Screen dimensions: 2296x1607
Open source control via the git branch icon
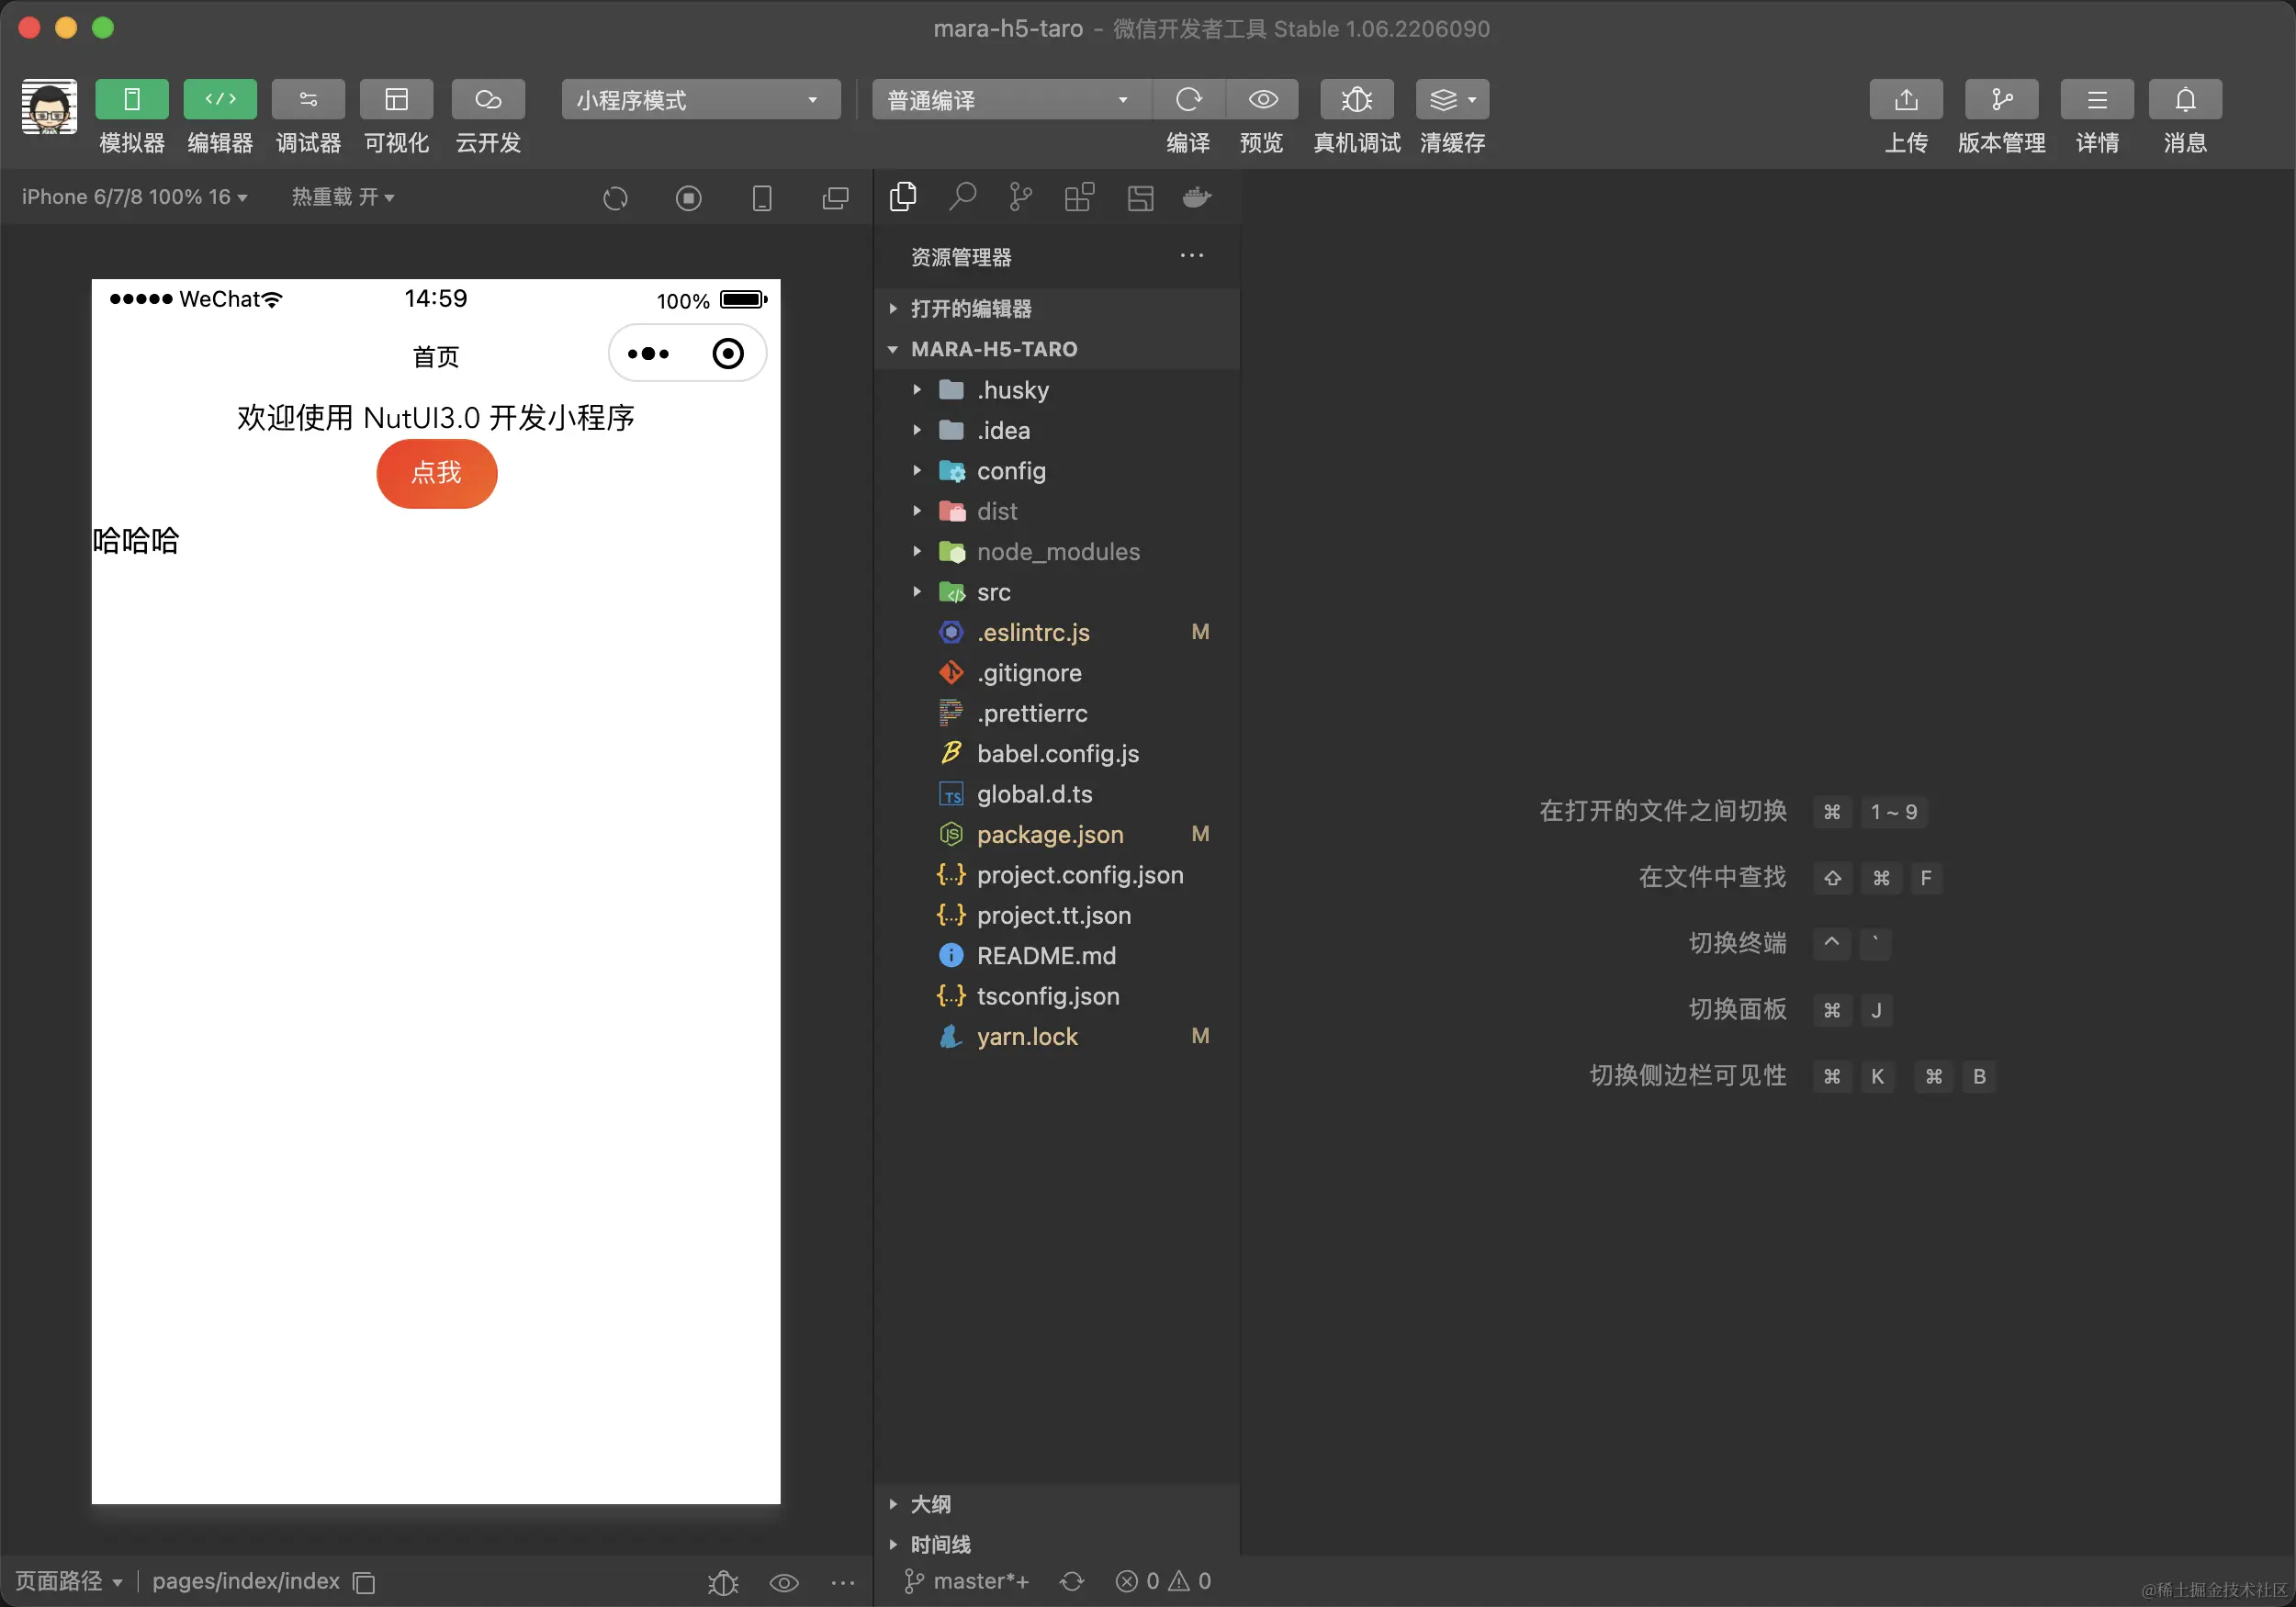(x=1019, y=197)
